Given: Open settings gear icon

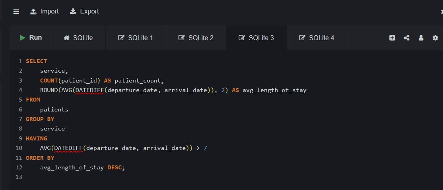Looking at the screenshot, I should tap(435, 38).
